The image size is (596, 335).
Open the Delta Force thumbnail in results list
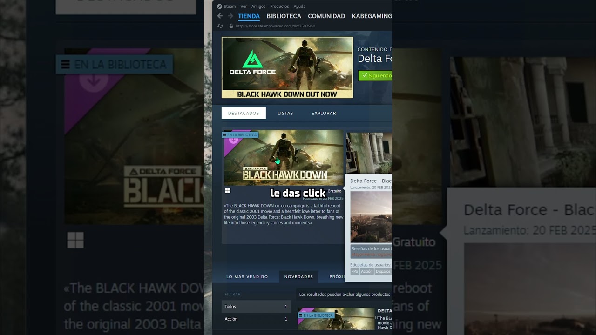click(336, 318)
